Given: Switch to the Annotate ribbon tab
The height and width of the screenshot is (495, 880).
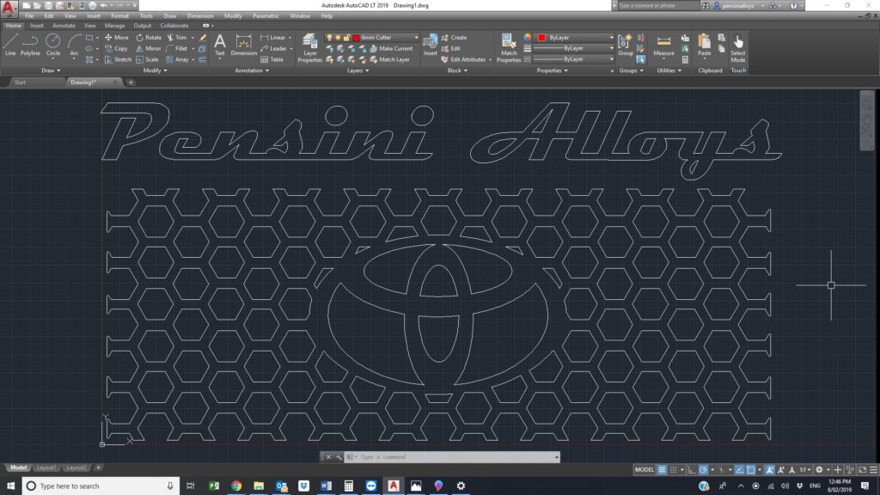Looking at the screenshot, I should click(x=64, y=26).
